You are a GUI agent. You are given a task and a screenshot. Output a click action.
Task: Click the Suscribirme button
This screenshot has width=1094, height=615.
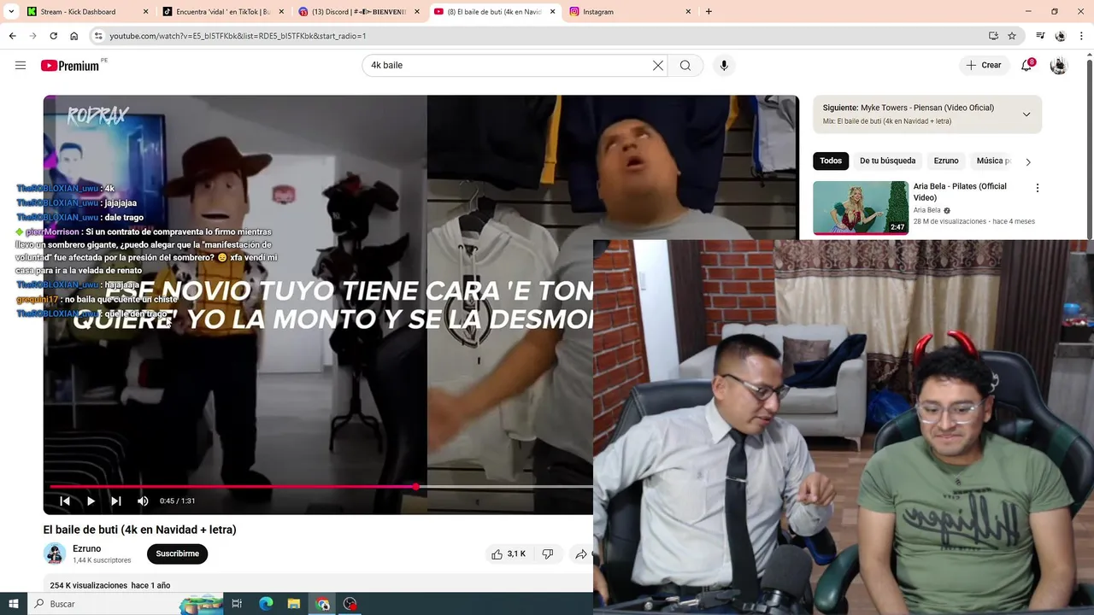(177, 554)
